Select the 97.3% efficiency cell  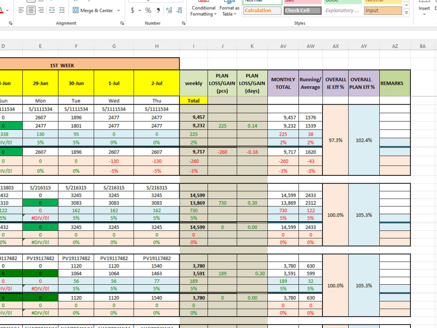(x=336, y=140)
